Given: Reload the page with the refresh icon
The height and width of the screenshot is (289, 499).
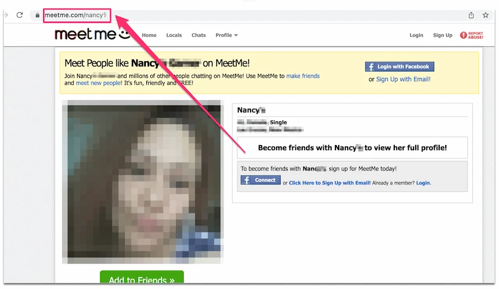Looking at the screenshot, I should [19, 15].
